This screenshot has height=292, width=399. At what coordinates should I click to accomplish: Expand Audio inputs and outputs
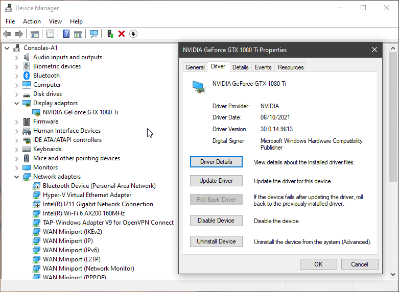tap(16, 58)
